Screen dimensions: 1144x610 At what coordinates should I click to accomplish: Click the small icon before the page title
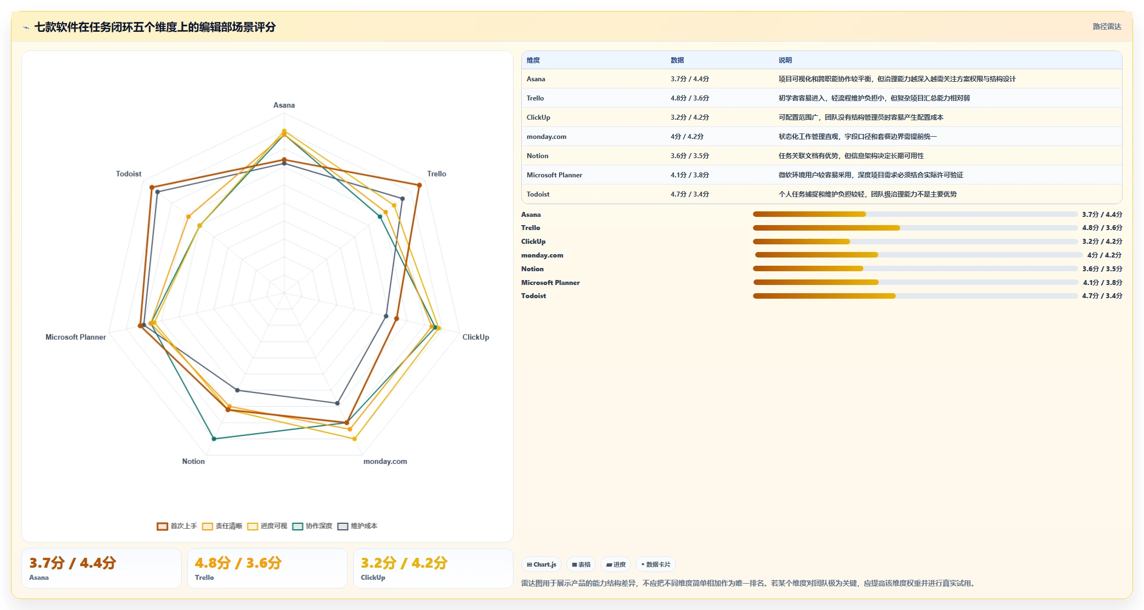coord(26,27)
